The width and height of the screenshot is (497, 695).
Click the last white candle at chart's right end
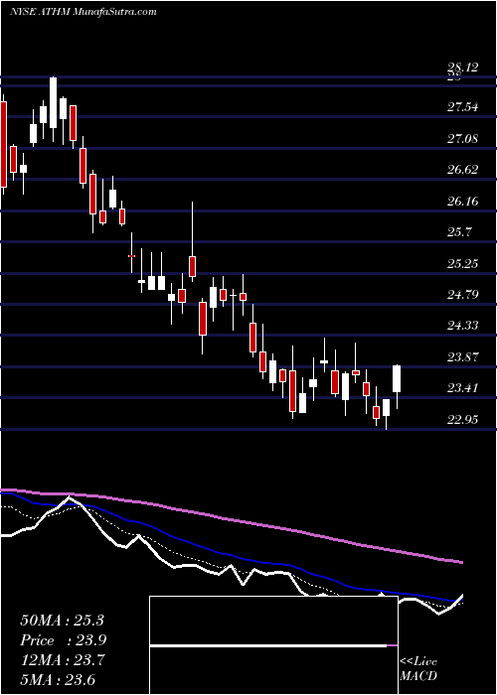click(x=397, y=379)
